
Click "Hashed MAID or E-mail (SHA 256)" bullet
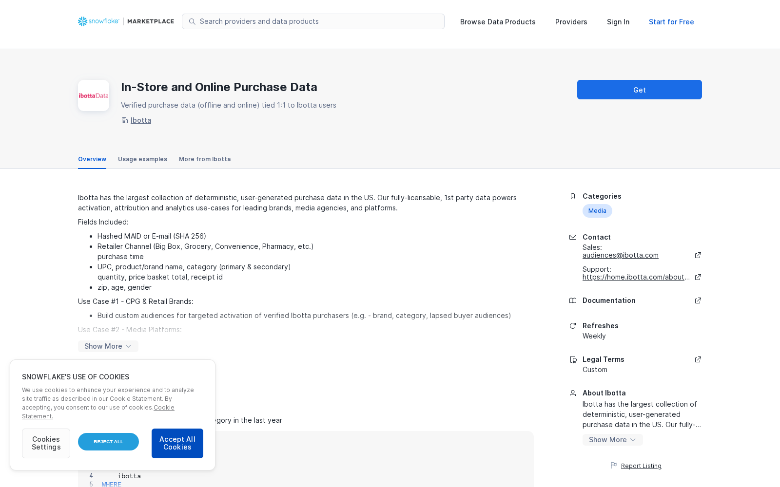pyautogui.click(x=152, y=236)
